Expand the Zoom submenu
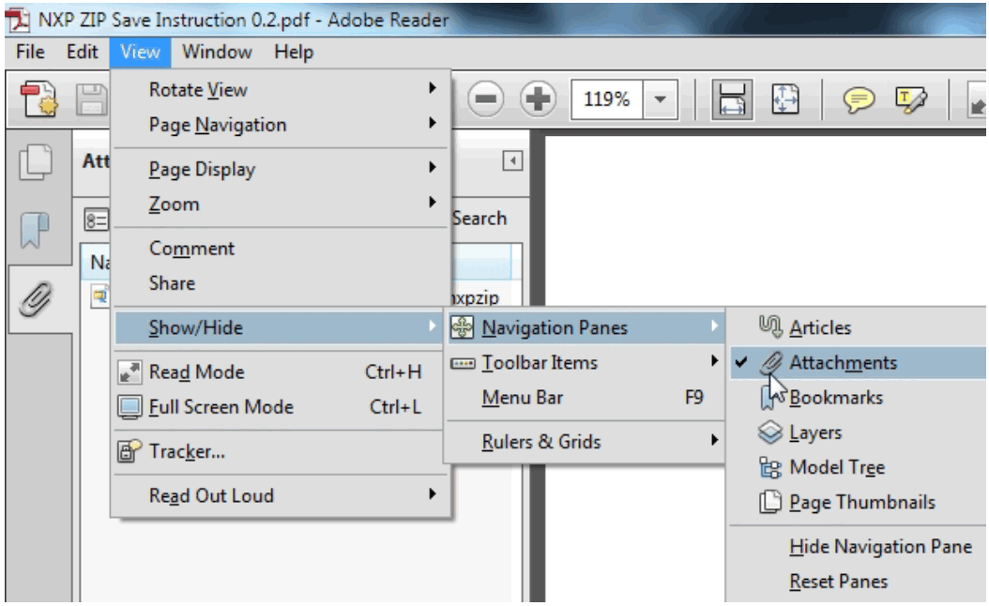 pyautogui.click(x=432, y=202)
